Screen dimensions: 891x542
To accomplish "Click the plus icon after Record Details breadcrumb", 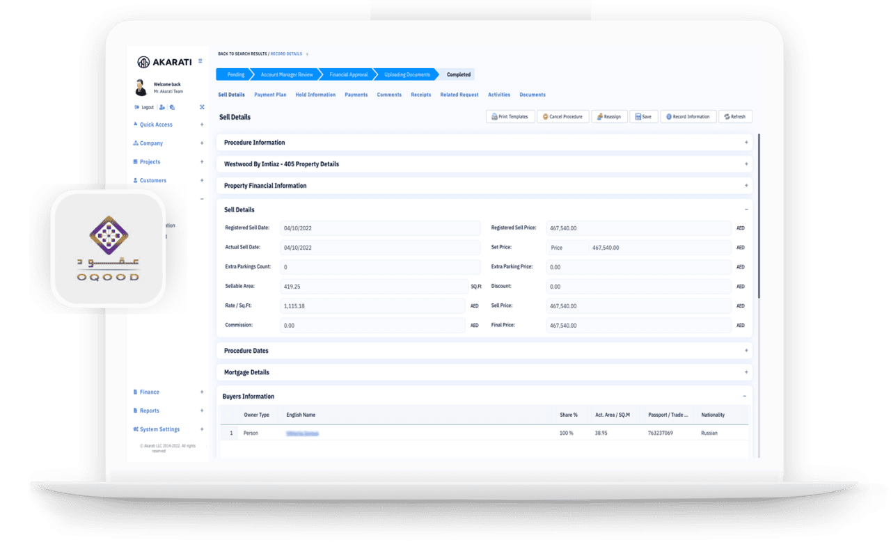I will pyautogui.click(x=307, y=54).
